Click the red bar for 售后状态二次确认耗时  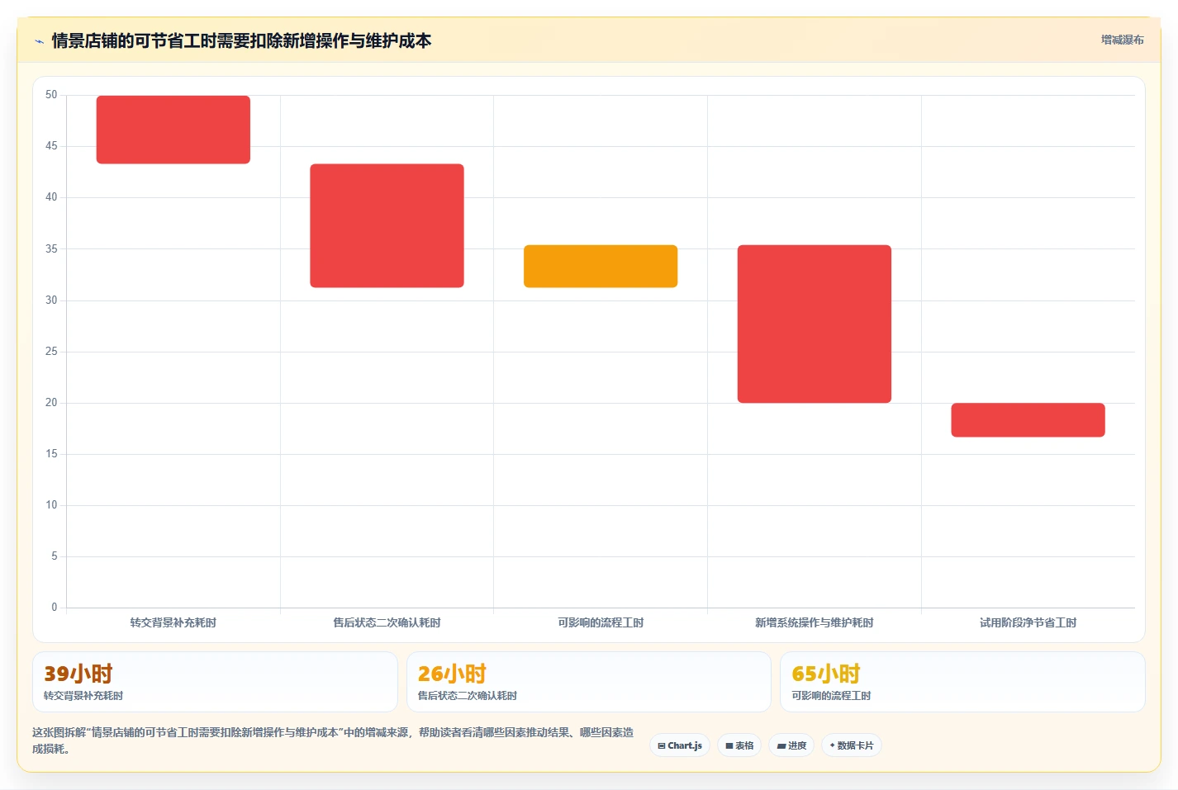[x=387, y=225]
